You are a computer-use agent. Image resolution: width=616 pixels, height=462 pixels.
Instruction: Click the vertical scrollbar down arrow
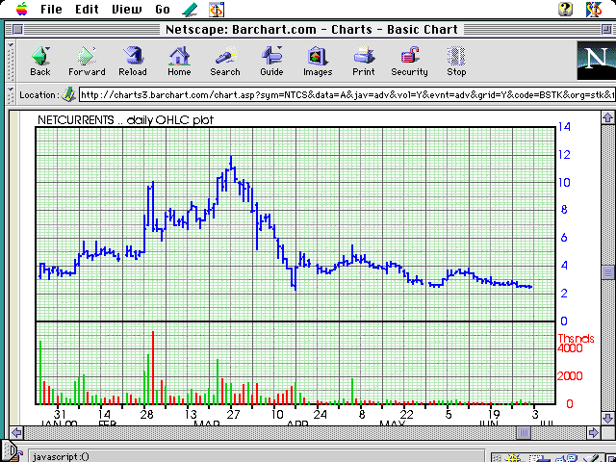click(x=607, y=417)
